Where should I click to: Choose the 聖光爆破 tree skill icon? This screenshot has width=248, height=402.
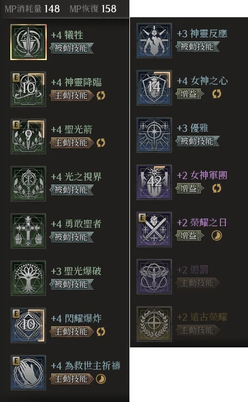click(28, 278)
